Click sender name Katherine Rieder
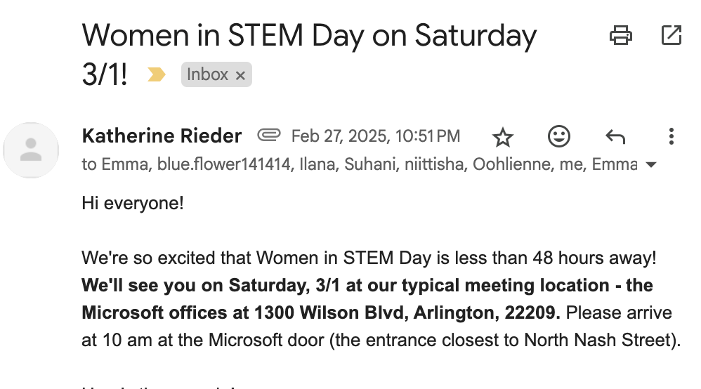701x389 pixels. 162,136
